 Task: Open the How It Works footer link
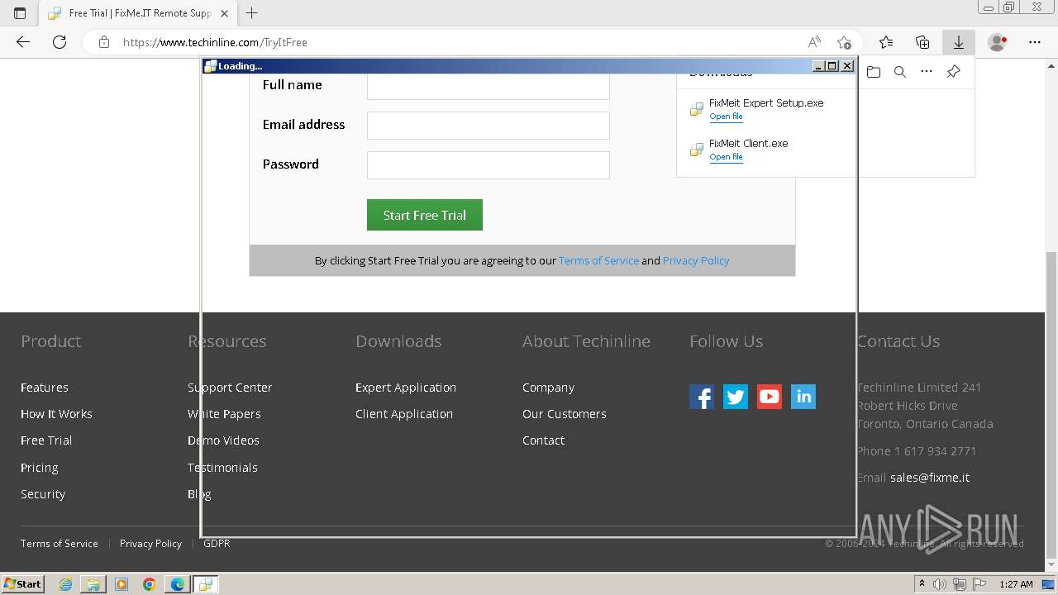pos(56,414)
